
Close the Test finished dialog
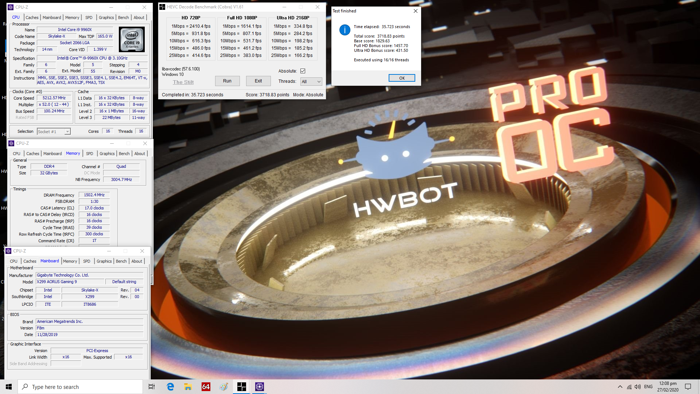[x=415, y=11]
